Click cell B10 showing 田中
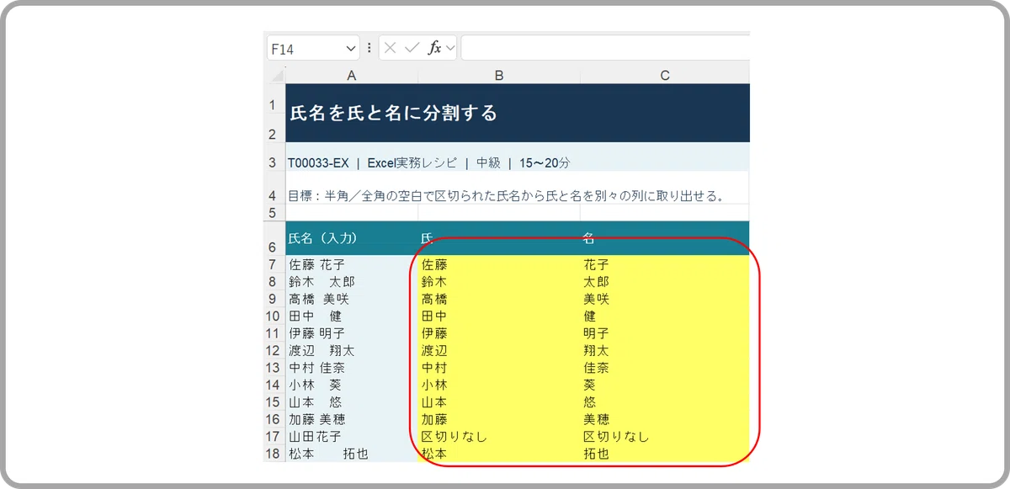 (499, 316)
